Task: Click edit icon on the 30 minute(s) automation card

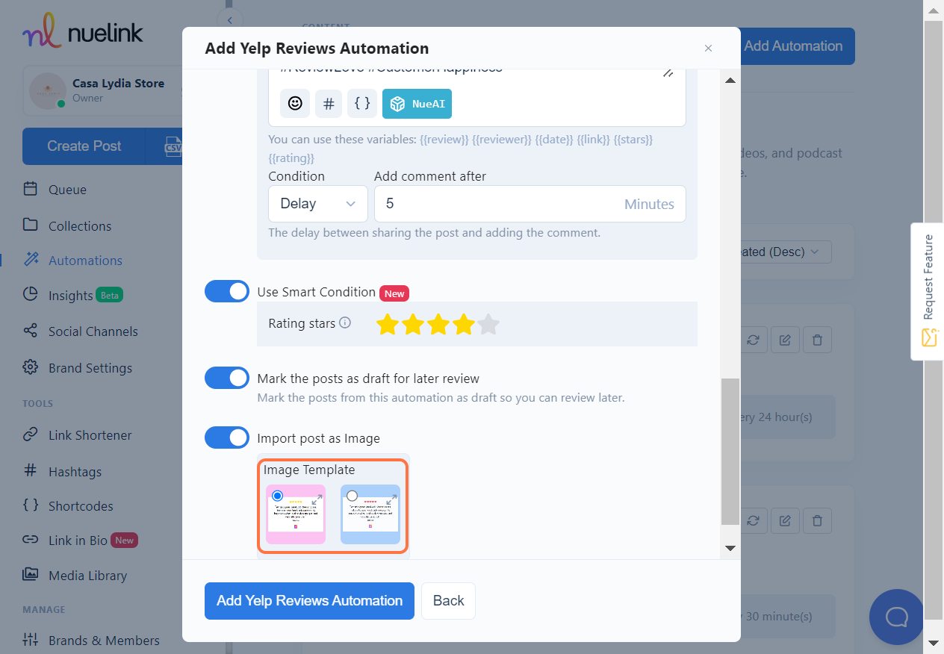Action: click(x=785, y=520)
